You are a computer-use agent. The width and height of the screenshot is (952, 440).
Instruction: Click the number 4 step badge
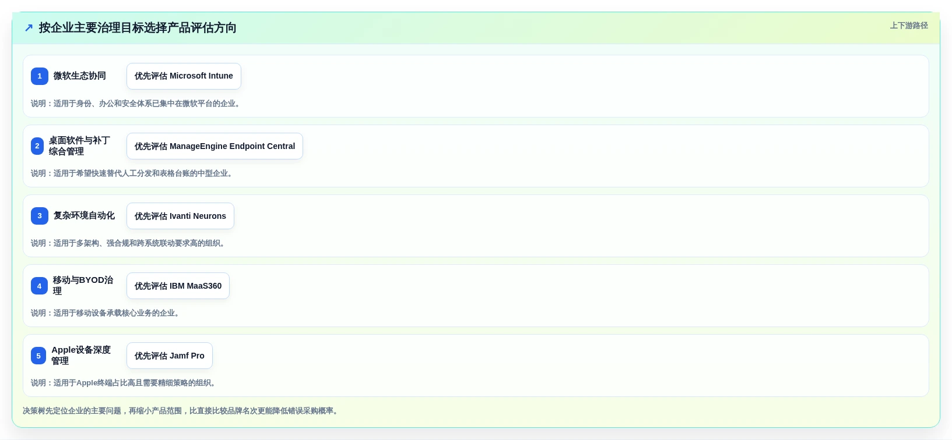[39, 286]
